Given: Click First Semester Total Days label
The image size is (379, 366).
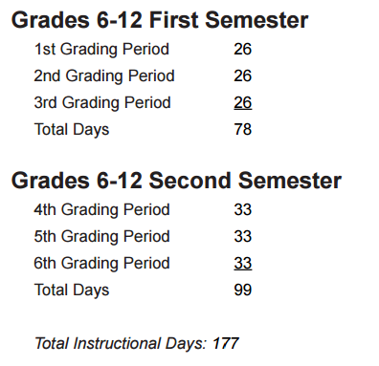Looking at the screenshot, I should click(72, 130).
